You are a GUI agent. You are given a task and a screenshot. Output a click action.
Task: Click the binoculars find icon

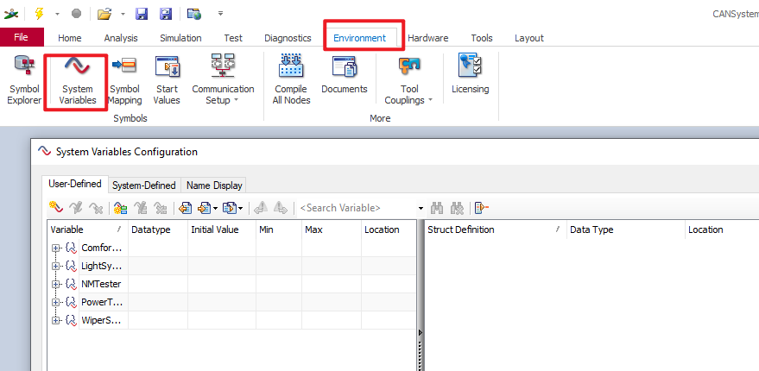click(438, 208)
